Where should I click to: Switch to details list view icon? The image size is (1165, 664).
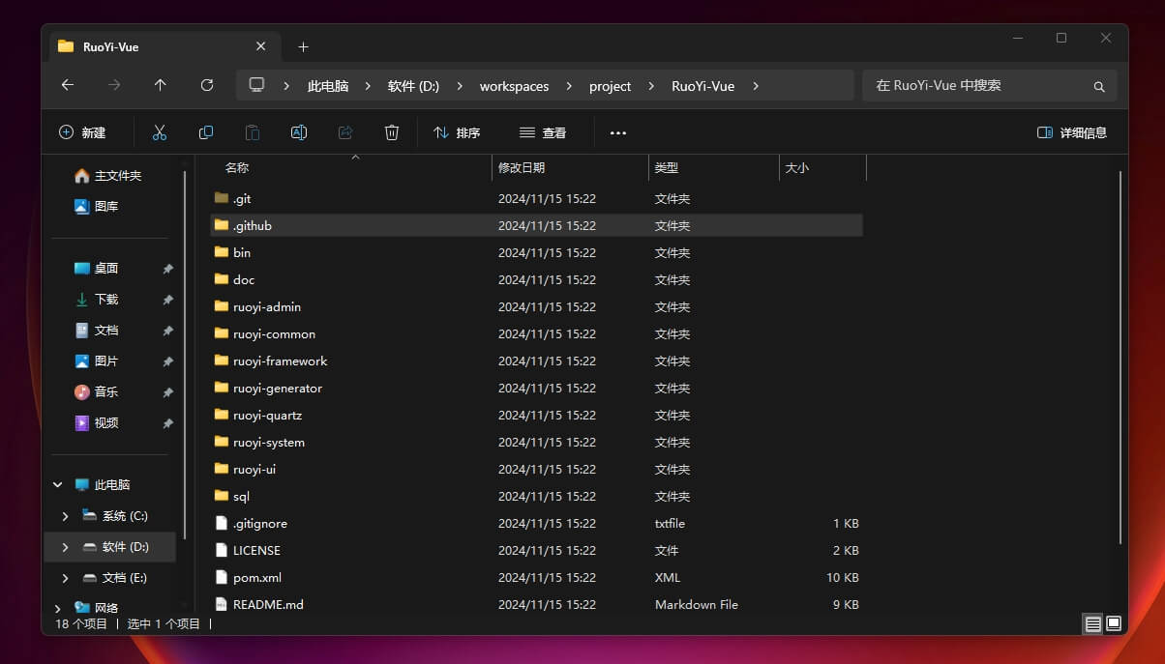1093,624
